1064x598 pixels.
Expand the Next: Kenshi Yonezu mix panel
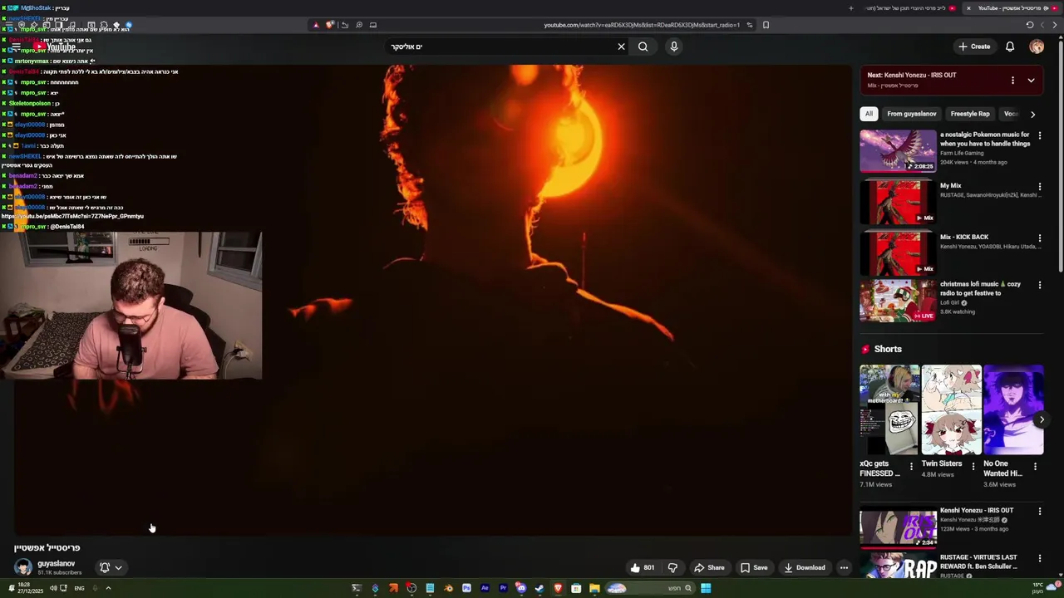coord(1031,81)
